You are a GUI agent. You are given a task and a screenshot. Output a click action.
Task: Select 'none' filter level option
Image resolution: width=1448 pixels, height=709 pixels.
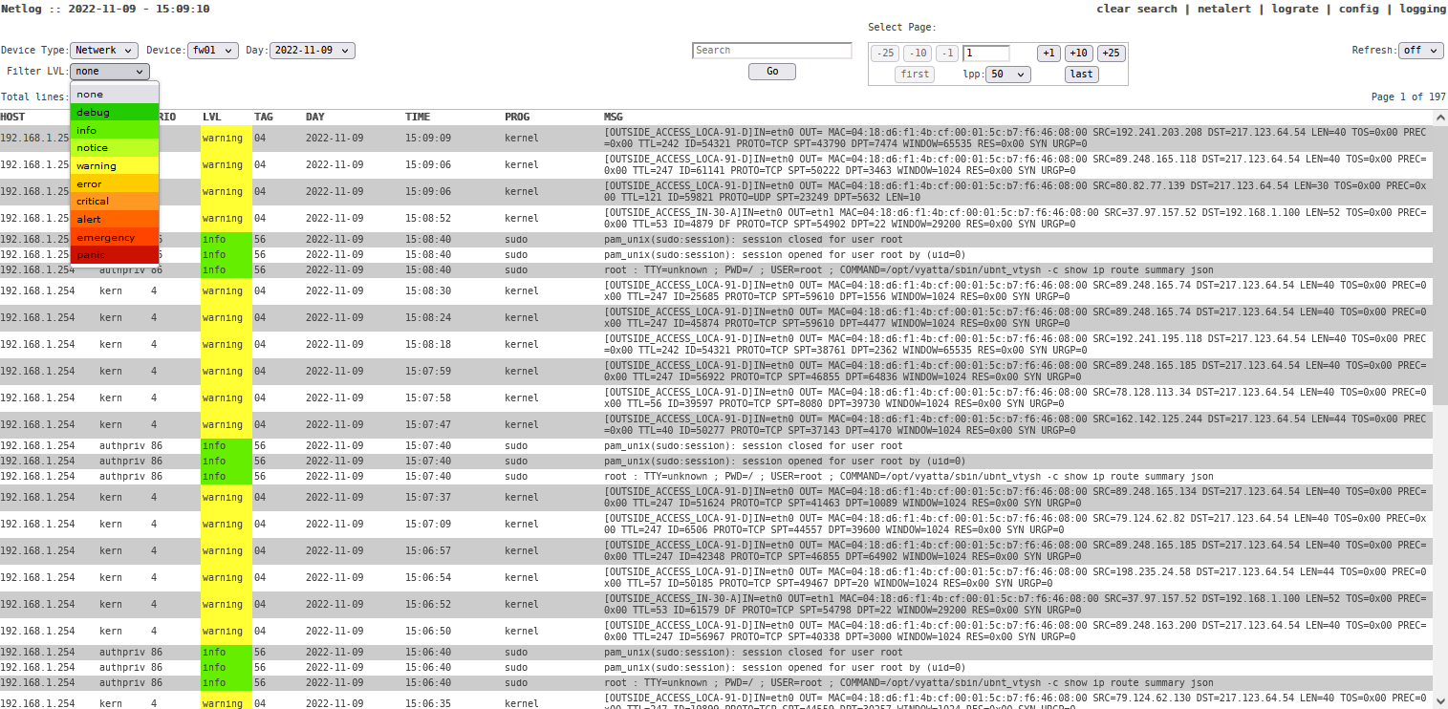[115, 95]
